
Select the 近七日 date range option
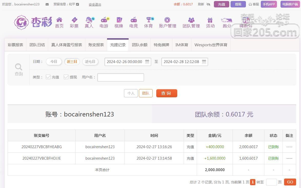(x=90, y=62)
